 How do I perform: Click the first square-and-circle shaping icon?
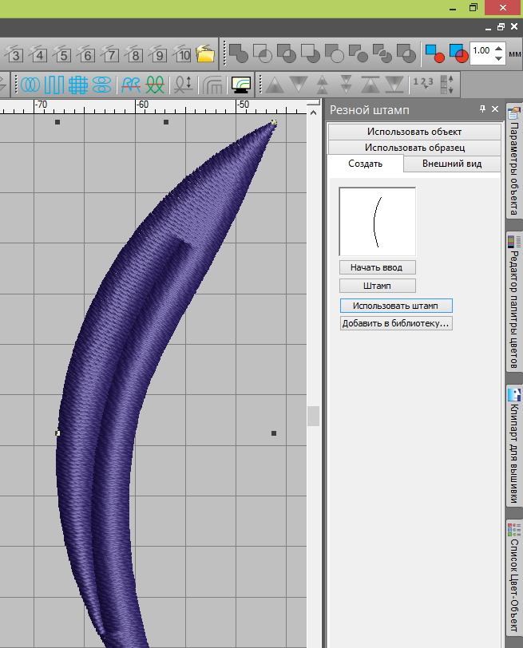pos(239,53)
